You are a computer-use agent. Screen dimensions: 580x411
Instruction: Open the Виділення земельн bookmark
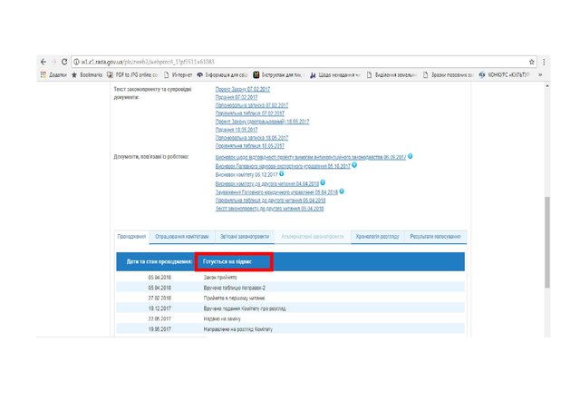pos(391,74)
